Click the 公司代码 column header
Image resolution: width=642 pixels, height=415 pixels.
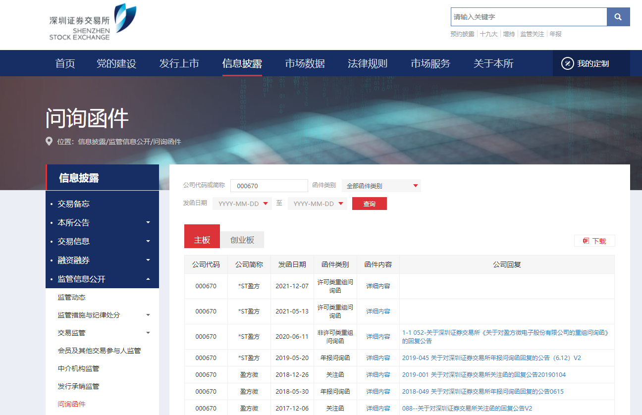click(x=206, y=264)
